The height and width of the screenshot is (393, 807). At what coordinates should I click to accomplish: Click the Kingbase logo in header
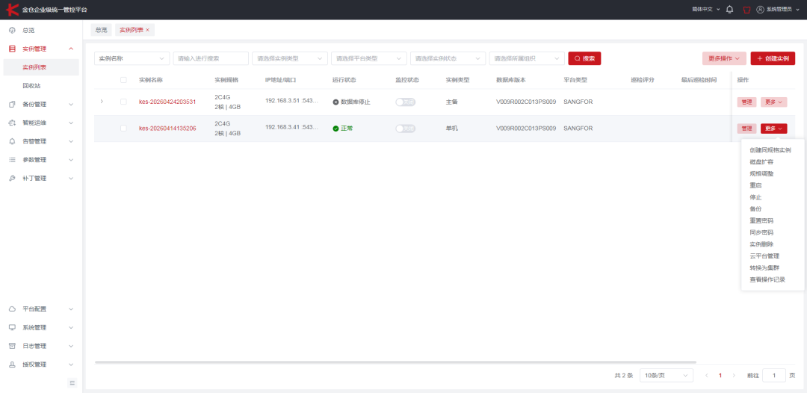tap(13, 10)
